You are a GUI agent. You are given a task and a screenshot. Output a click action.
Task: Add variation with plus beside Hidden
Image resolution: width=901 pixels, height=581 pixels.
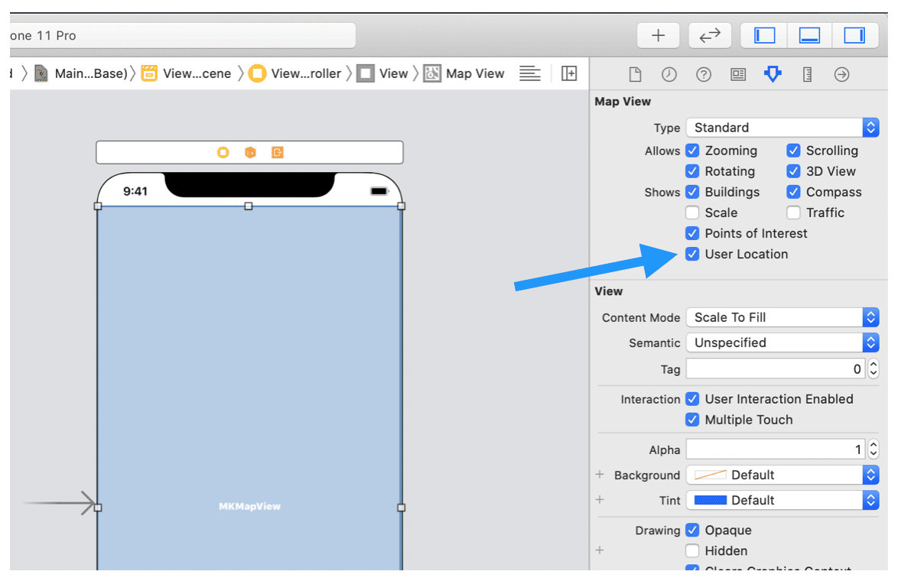click(600, 550)
